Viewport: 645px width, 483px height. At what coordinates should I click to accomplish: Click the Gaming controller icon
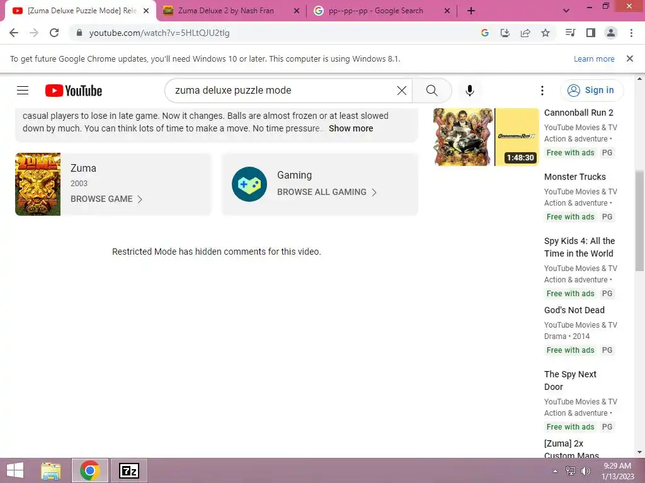[249, 184]
